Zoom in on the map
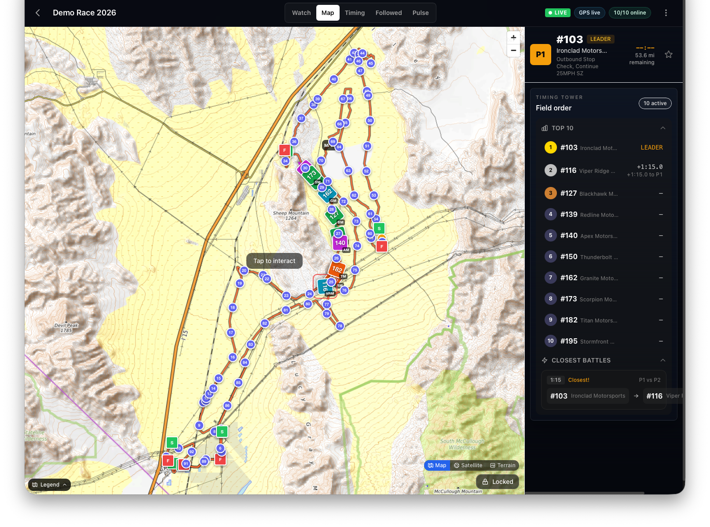The height and width of the screenshot is (527, 710). click(x=513, y=38)
